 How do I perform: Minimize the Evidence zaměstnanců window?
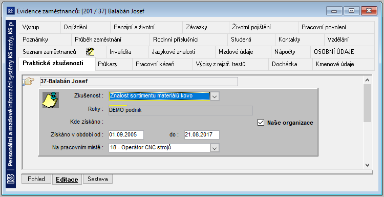(x=334, y=11)
